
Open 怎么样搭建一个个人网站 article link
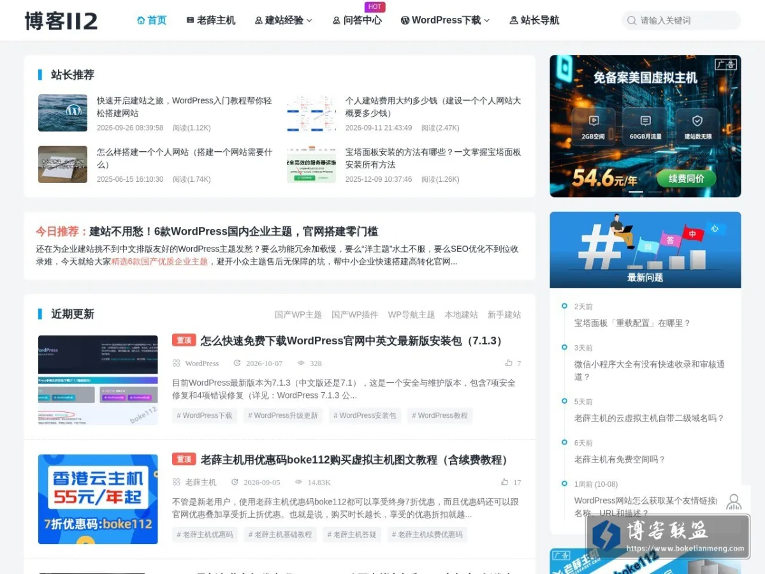184,158
